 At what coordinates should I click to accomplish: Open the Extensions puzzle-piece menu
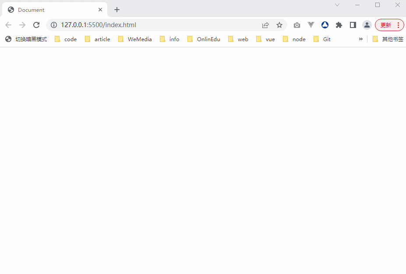click(339, 25)
